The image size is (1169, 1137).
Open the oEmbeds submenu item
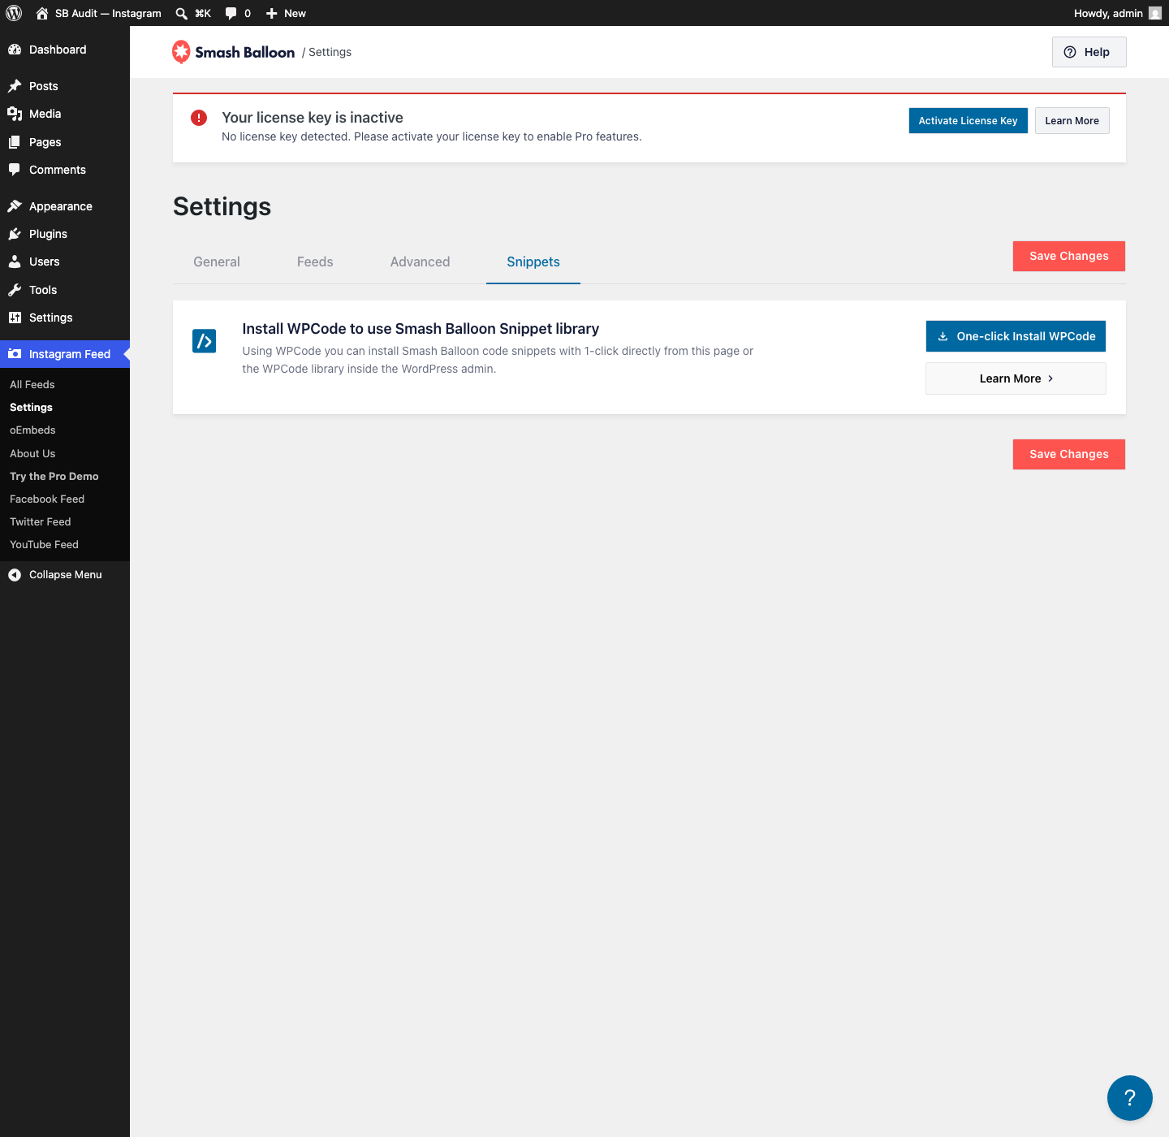(x=32, y=430)
